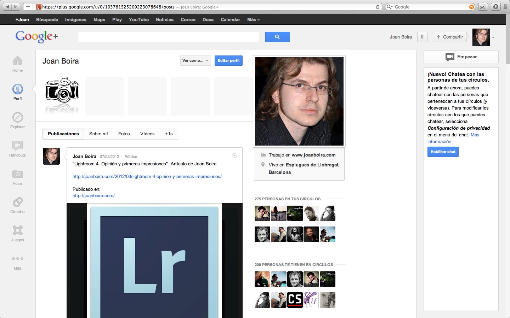Screen dimensions: 510x318
Task: Expand the Más sidebar options
Action: tap(17, 259)
